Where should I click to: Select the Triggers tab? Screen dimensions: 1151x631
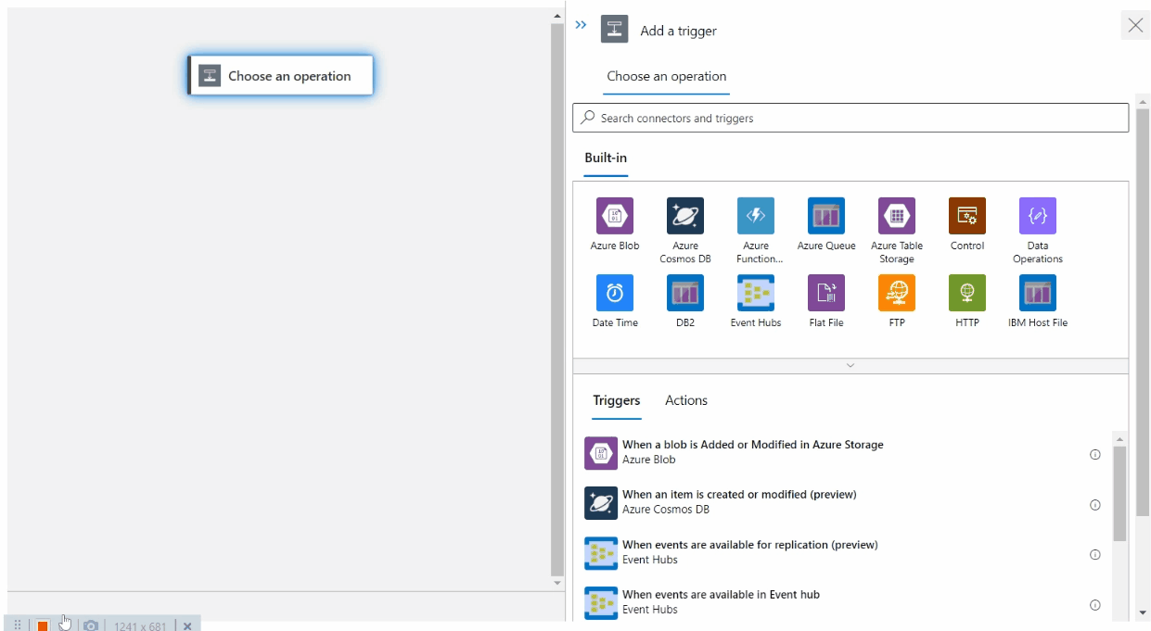coord(617,400)
